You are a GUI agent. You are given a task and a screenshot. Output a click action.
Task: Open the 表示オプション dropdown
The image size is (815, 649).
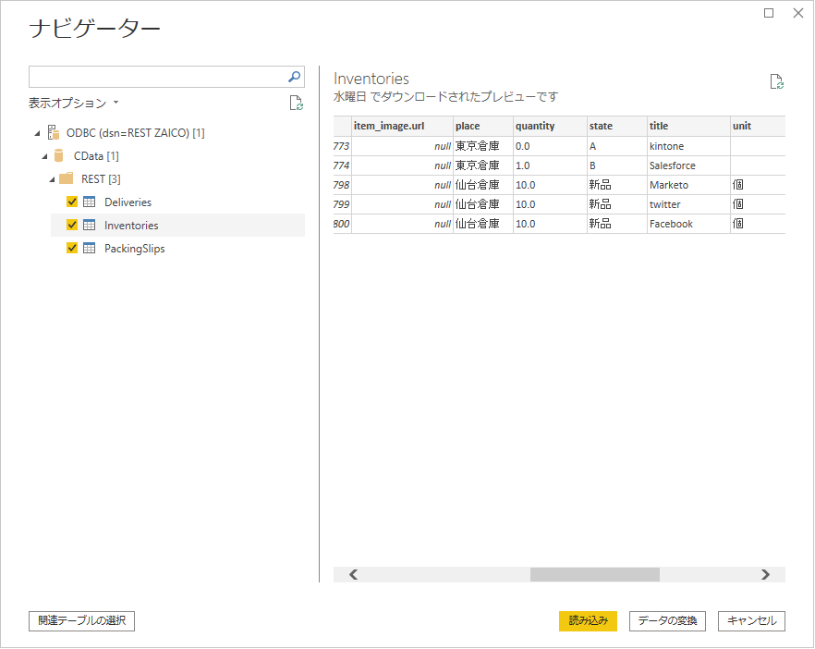[x=74, y=104]
